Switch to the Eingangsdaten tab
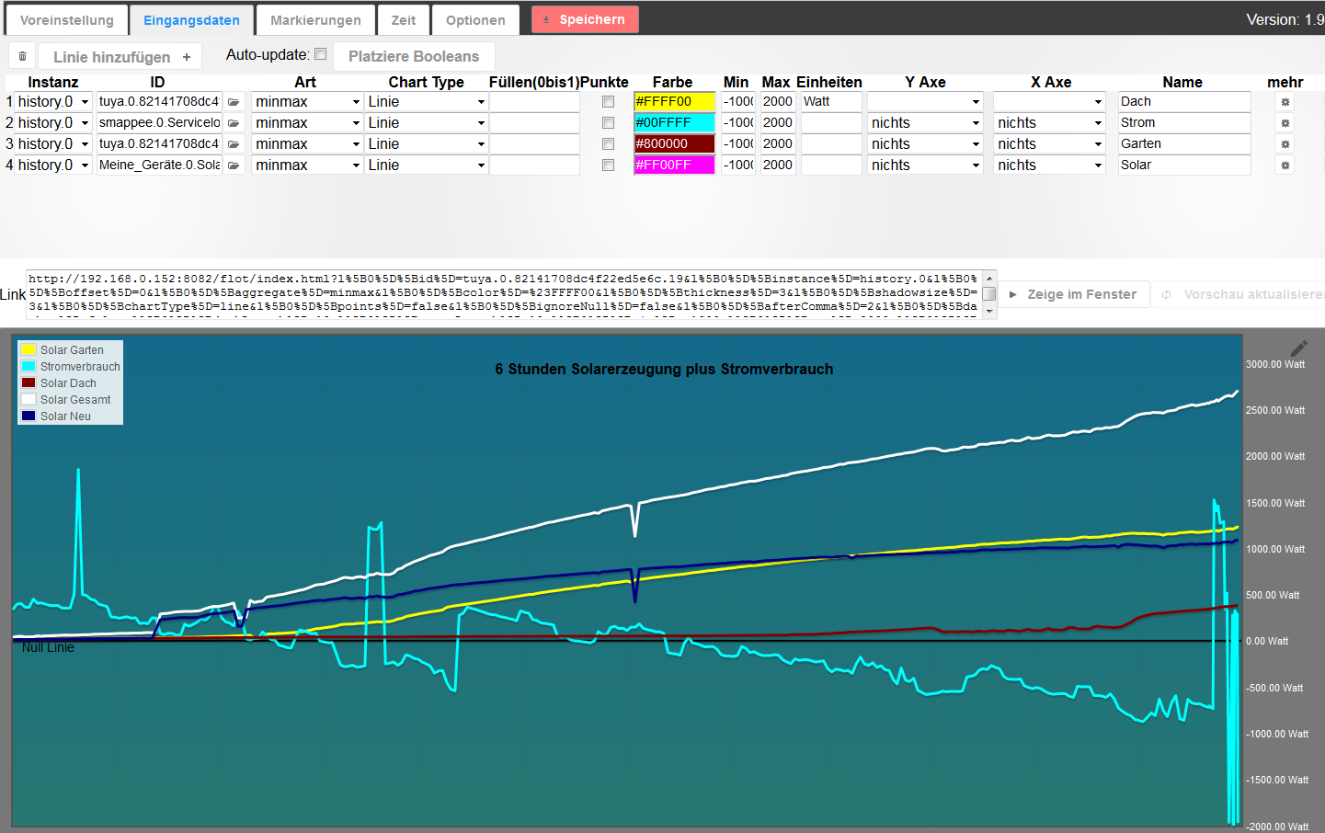Viewport: 1325px width, 833px height. 191,20
